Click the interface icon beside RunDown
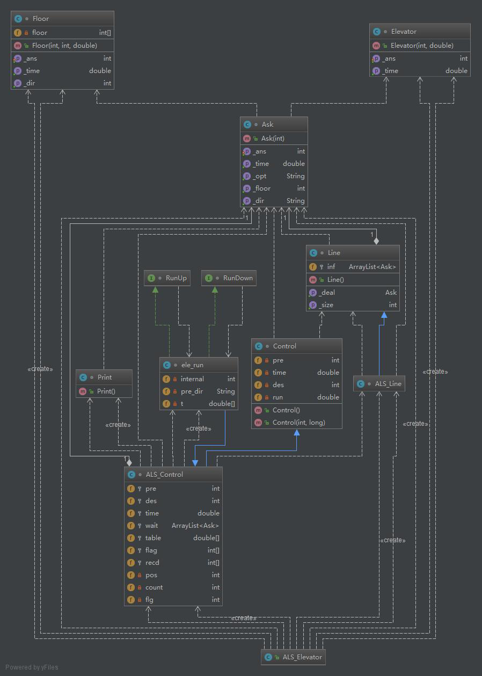 point(209,278)
